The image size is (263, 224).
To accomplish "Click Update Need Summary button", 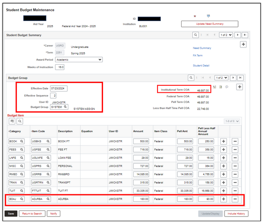I will click(210, 24).
